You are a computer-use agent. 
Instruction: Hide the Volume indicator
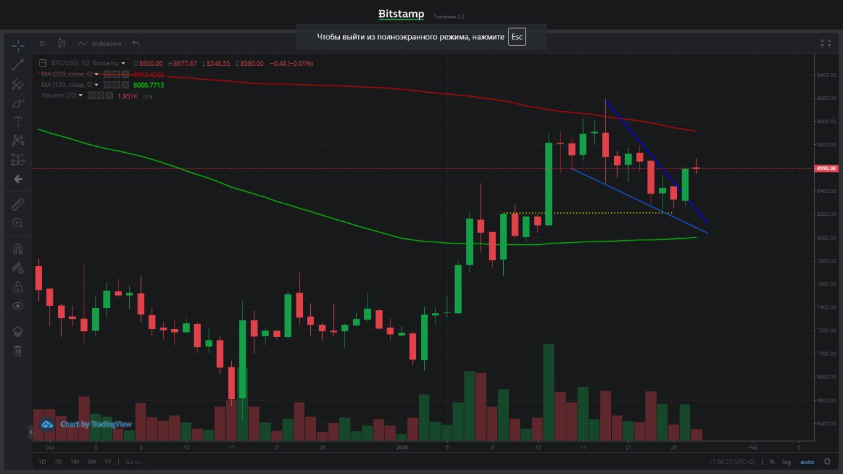click(92, 95)
